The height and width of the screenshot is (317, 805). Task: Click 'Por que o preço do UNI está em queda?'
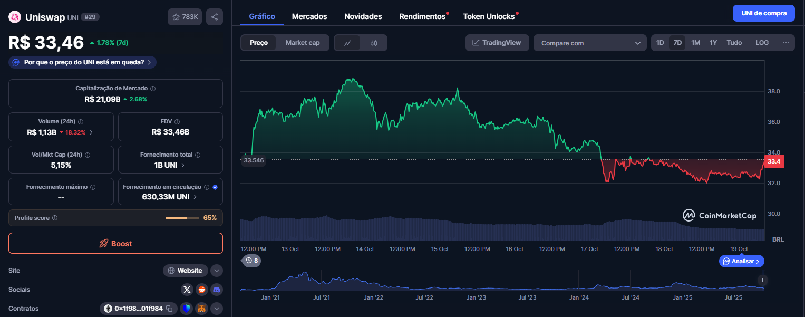pos(83,62)
